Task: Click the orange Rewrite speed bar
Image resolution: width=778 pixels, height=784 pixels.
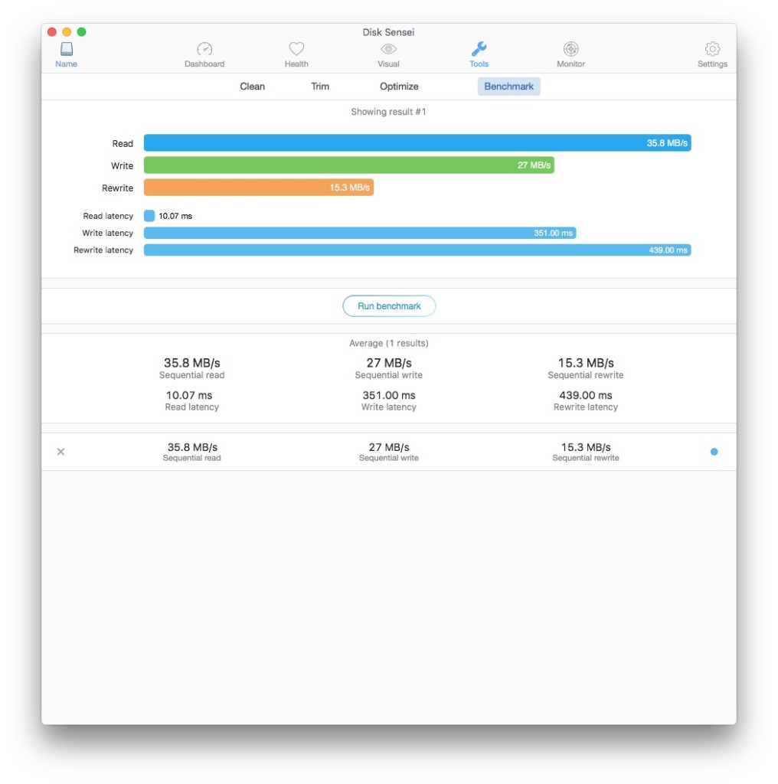Action: tap(259, 188)
